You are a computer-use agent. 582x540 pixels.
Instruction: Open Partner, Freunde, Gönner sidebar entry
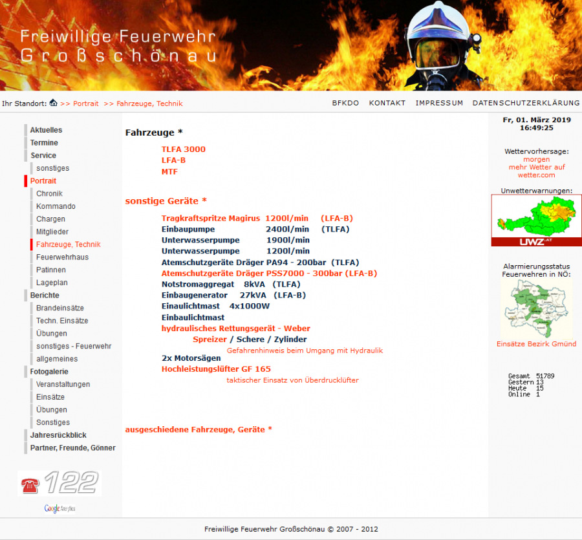[x=72, y=448]
